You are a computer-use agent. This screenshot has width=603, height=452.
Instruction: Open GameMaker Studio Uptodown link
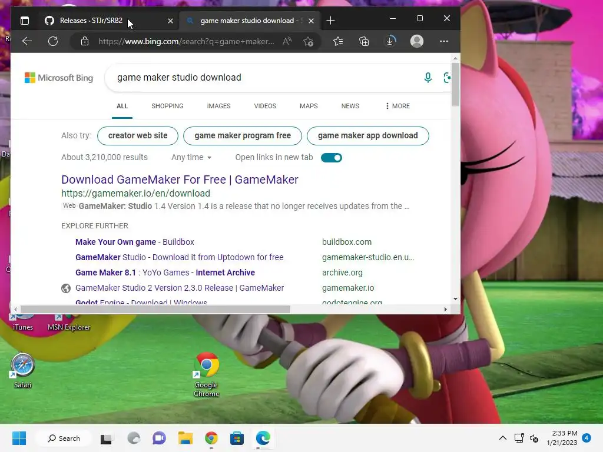click(x=179, y=257)
